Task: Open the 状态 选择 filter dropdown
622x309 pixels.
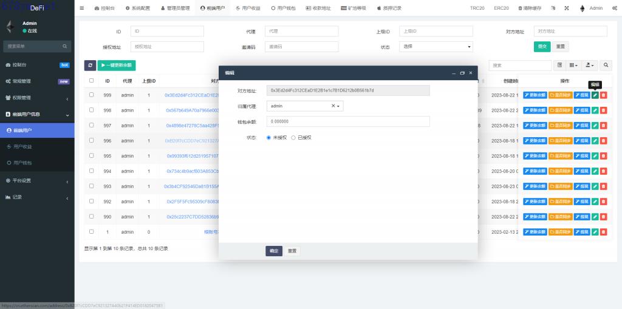Action: point(436,46)
